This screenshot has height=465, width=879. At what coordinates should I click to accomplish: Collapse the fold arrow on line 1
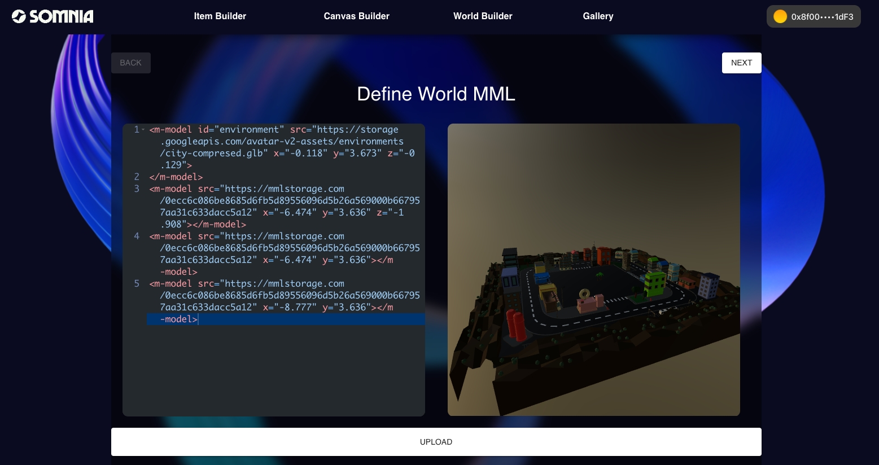coord(143,130)
